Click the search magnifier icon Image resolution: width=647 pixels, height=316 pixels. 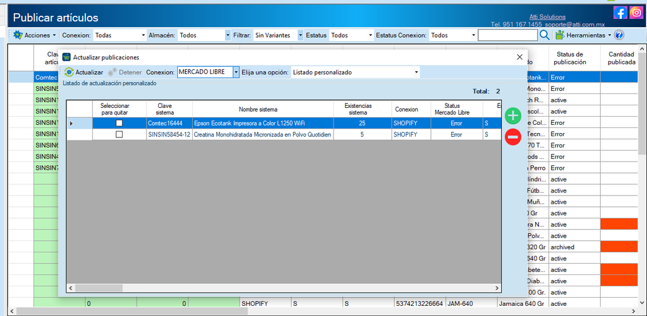[x=544, y=35]
